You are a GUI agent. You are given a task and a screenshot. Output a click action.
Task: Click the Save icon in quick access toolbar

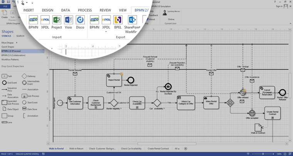8,2
